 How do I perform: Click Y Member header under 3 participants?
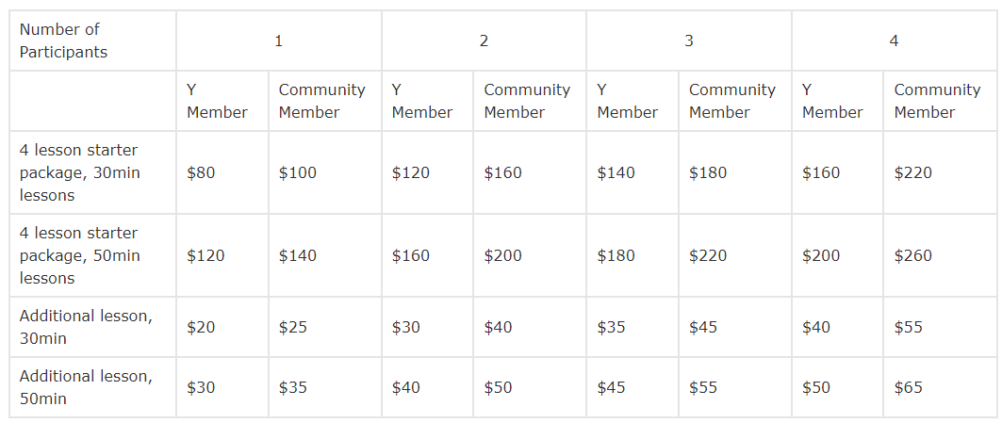(x=628, y=101)
